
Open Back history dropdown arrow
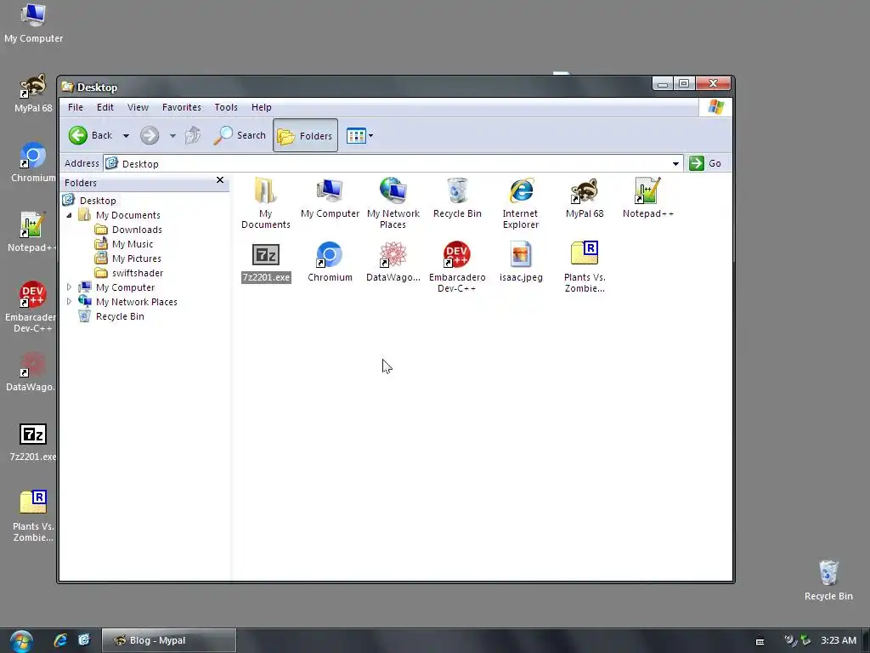[126, 135]
